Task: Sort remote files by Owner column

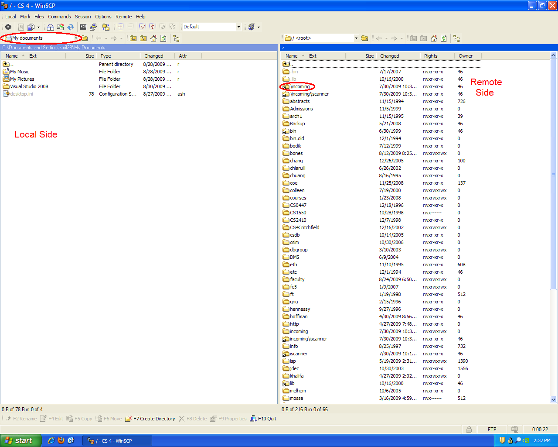Action: pos(468,56)
